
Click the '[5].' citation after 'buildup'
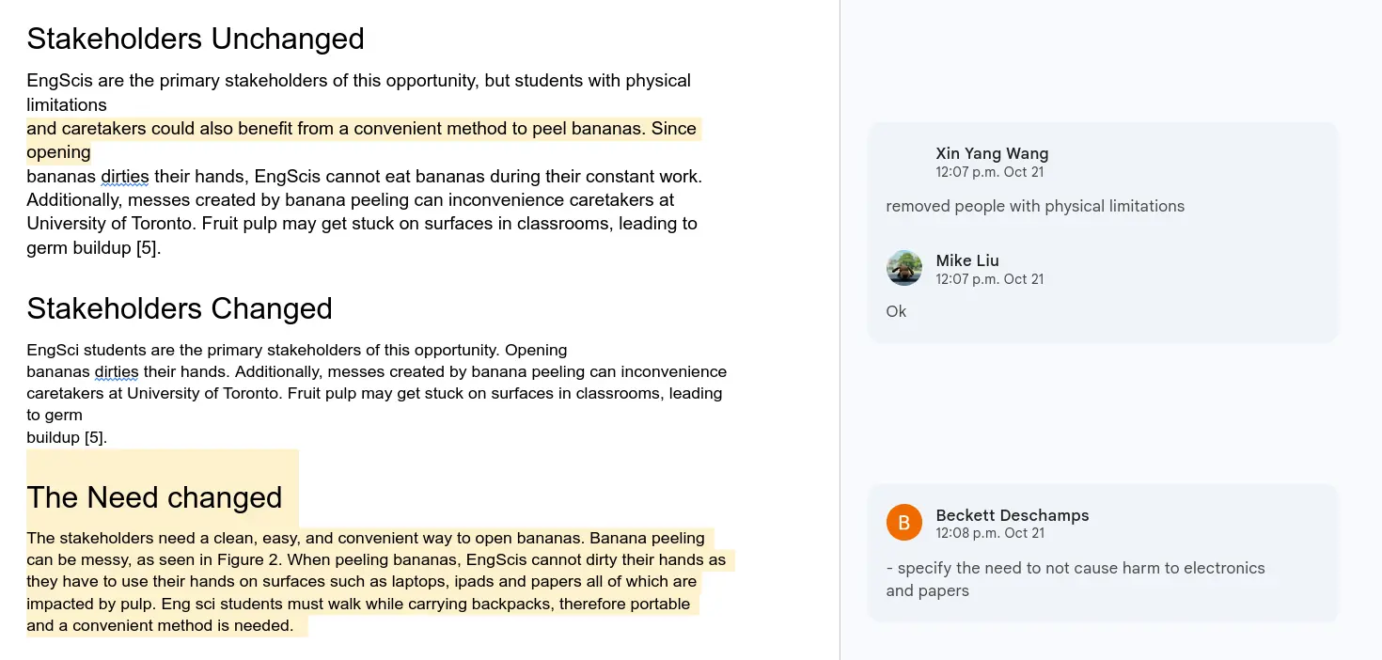95,437
